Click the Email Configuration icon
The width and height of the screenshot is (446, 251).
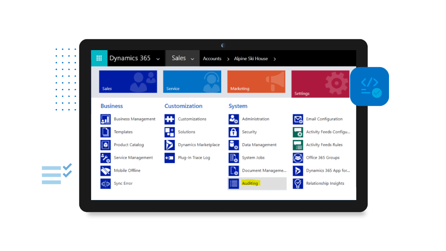(x=298, y=119)
